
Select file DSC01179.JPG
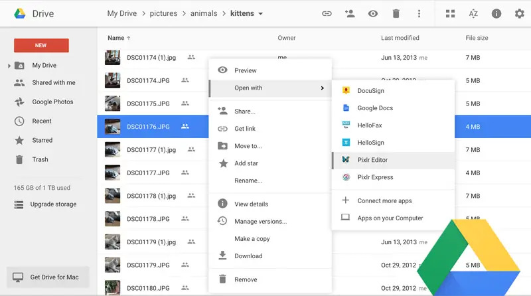148,265
